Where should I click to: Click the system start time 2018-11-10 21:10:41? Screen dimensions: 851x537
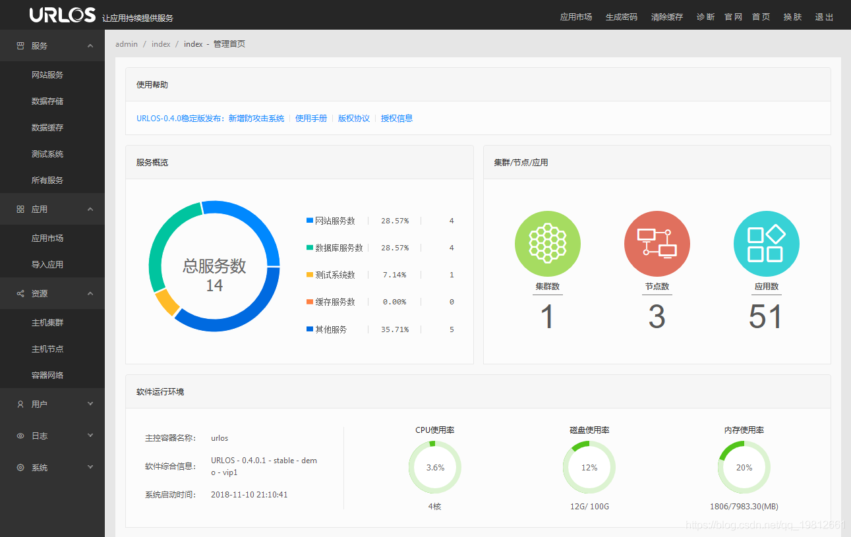[249, 494]
